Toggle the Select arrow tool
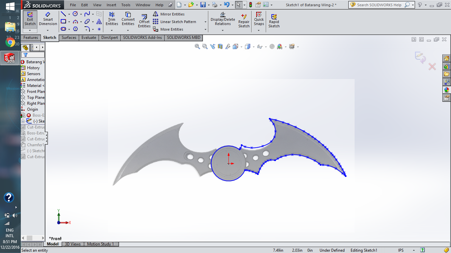451x253 pixels. 238,5
